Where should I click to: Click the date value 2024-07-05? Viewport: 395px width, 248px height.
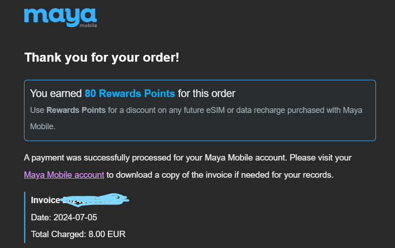click(x=75, y=218)
